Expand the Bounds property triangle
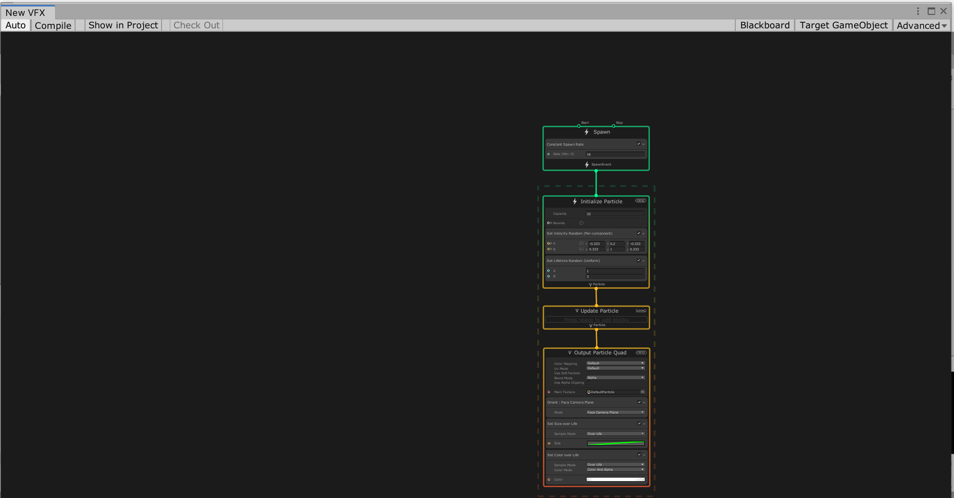Image resolution: width=954 pixels, height=498 pixels. (x=551, y=223)
